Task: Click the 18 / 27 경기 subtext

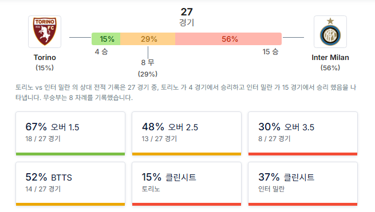Action: 43,139
